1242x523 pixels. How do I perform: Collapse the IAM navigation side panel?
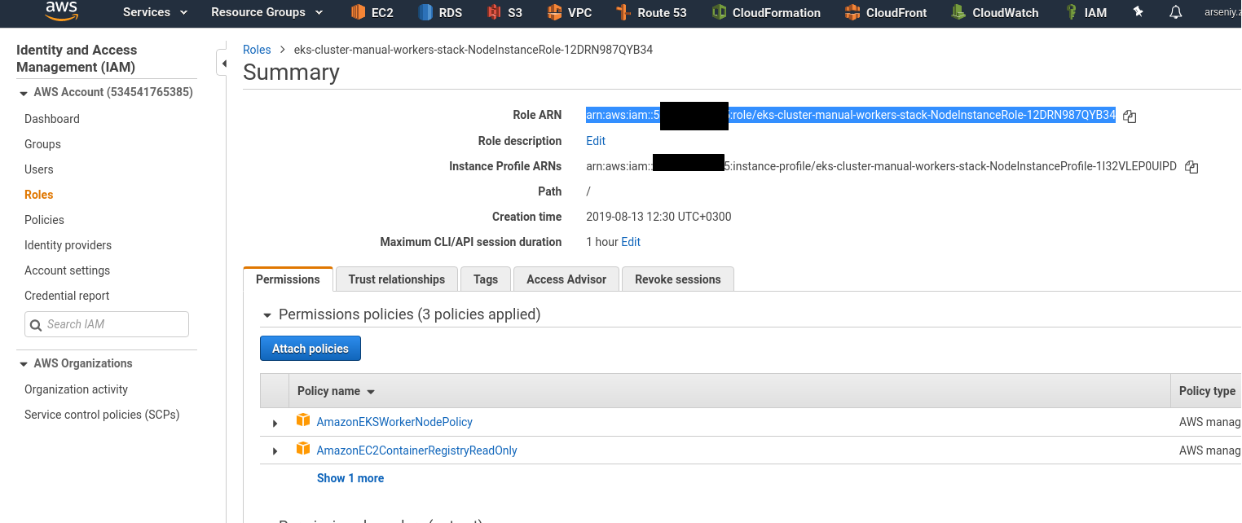tap(222, 63)
